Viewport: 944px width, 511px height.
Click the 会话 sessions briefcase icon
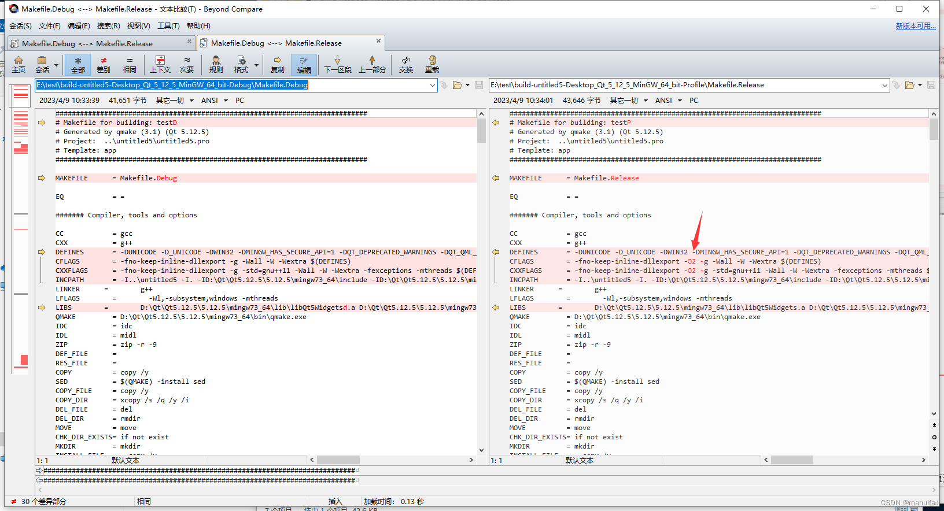[42, 64]
